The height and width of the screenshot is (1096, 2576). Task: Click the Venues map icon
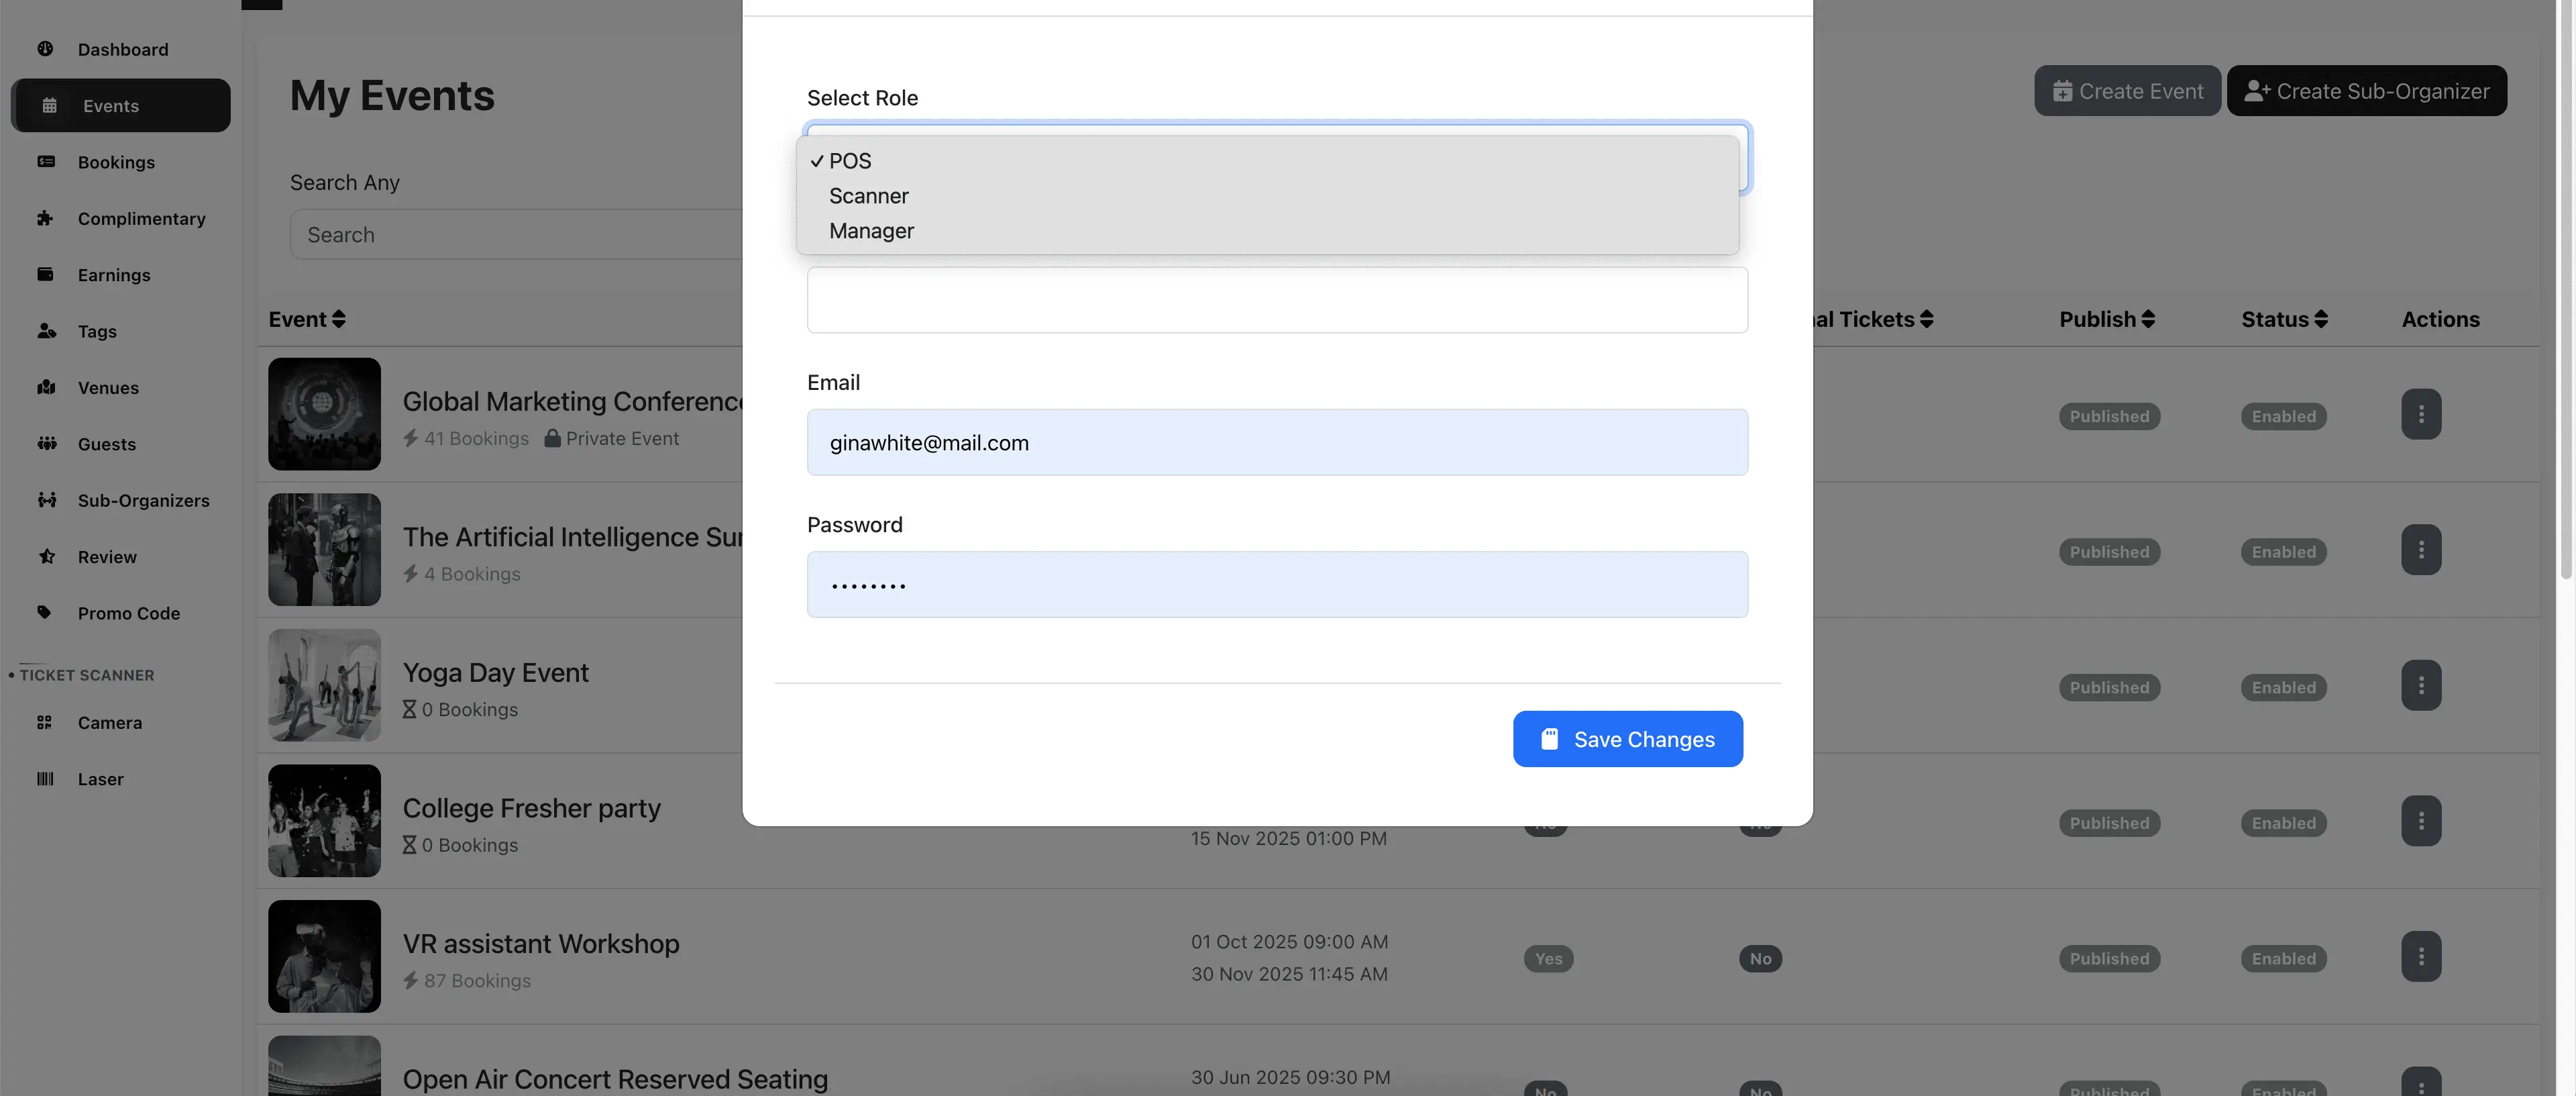click(45, 387)
